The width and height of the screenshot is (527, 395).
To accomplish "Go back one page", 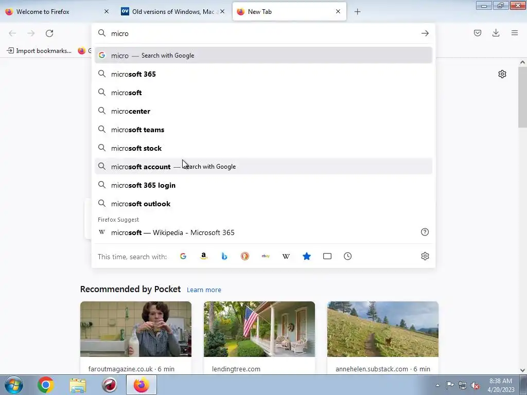I will point(12,33).
